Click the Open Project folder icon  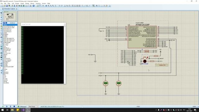click(x=4, y=6)
